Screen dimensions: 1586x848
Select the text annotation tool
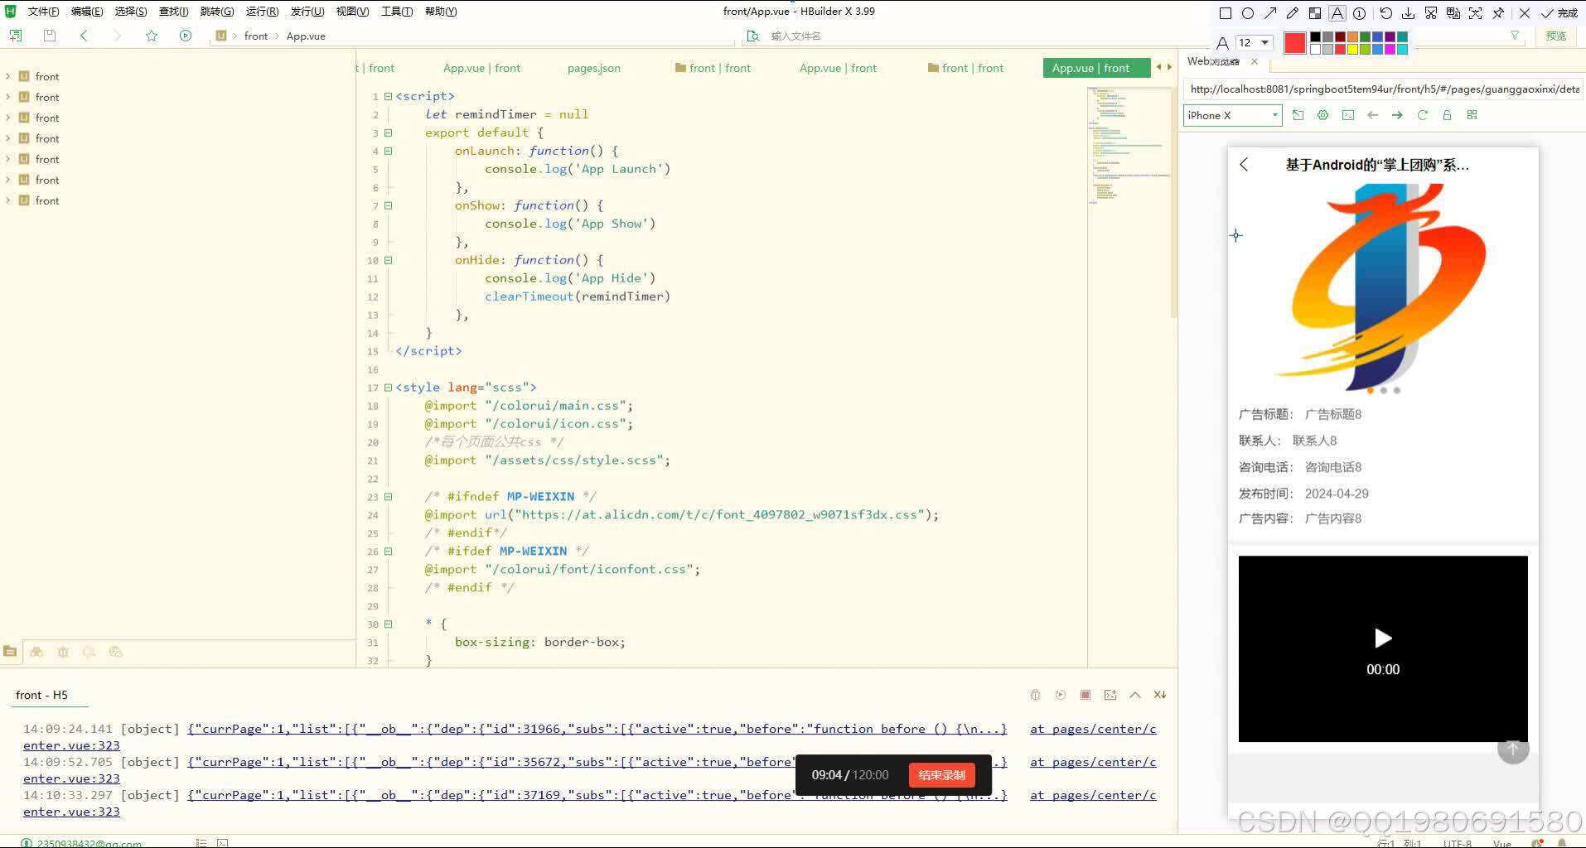click(x=1337, y=13)
